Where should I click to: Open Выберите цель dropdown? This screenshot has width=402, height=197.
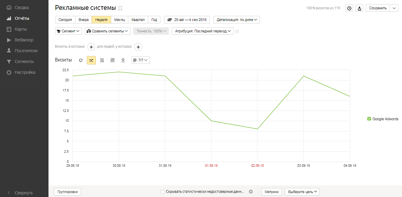[x=302, y=192]
